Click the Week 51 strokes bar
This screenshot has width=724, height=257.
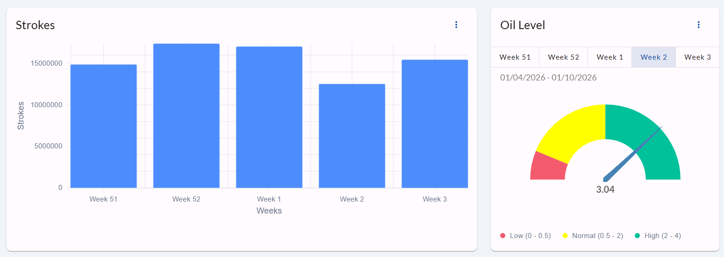(x=104, y=126)
